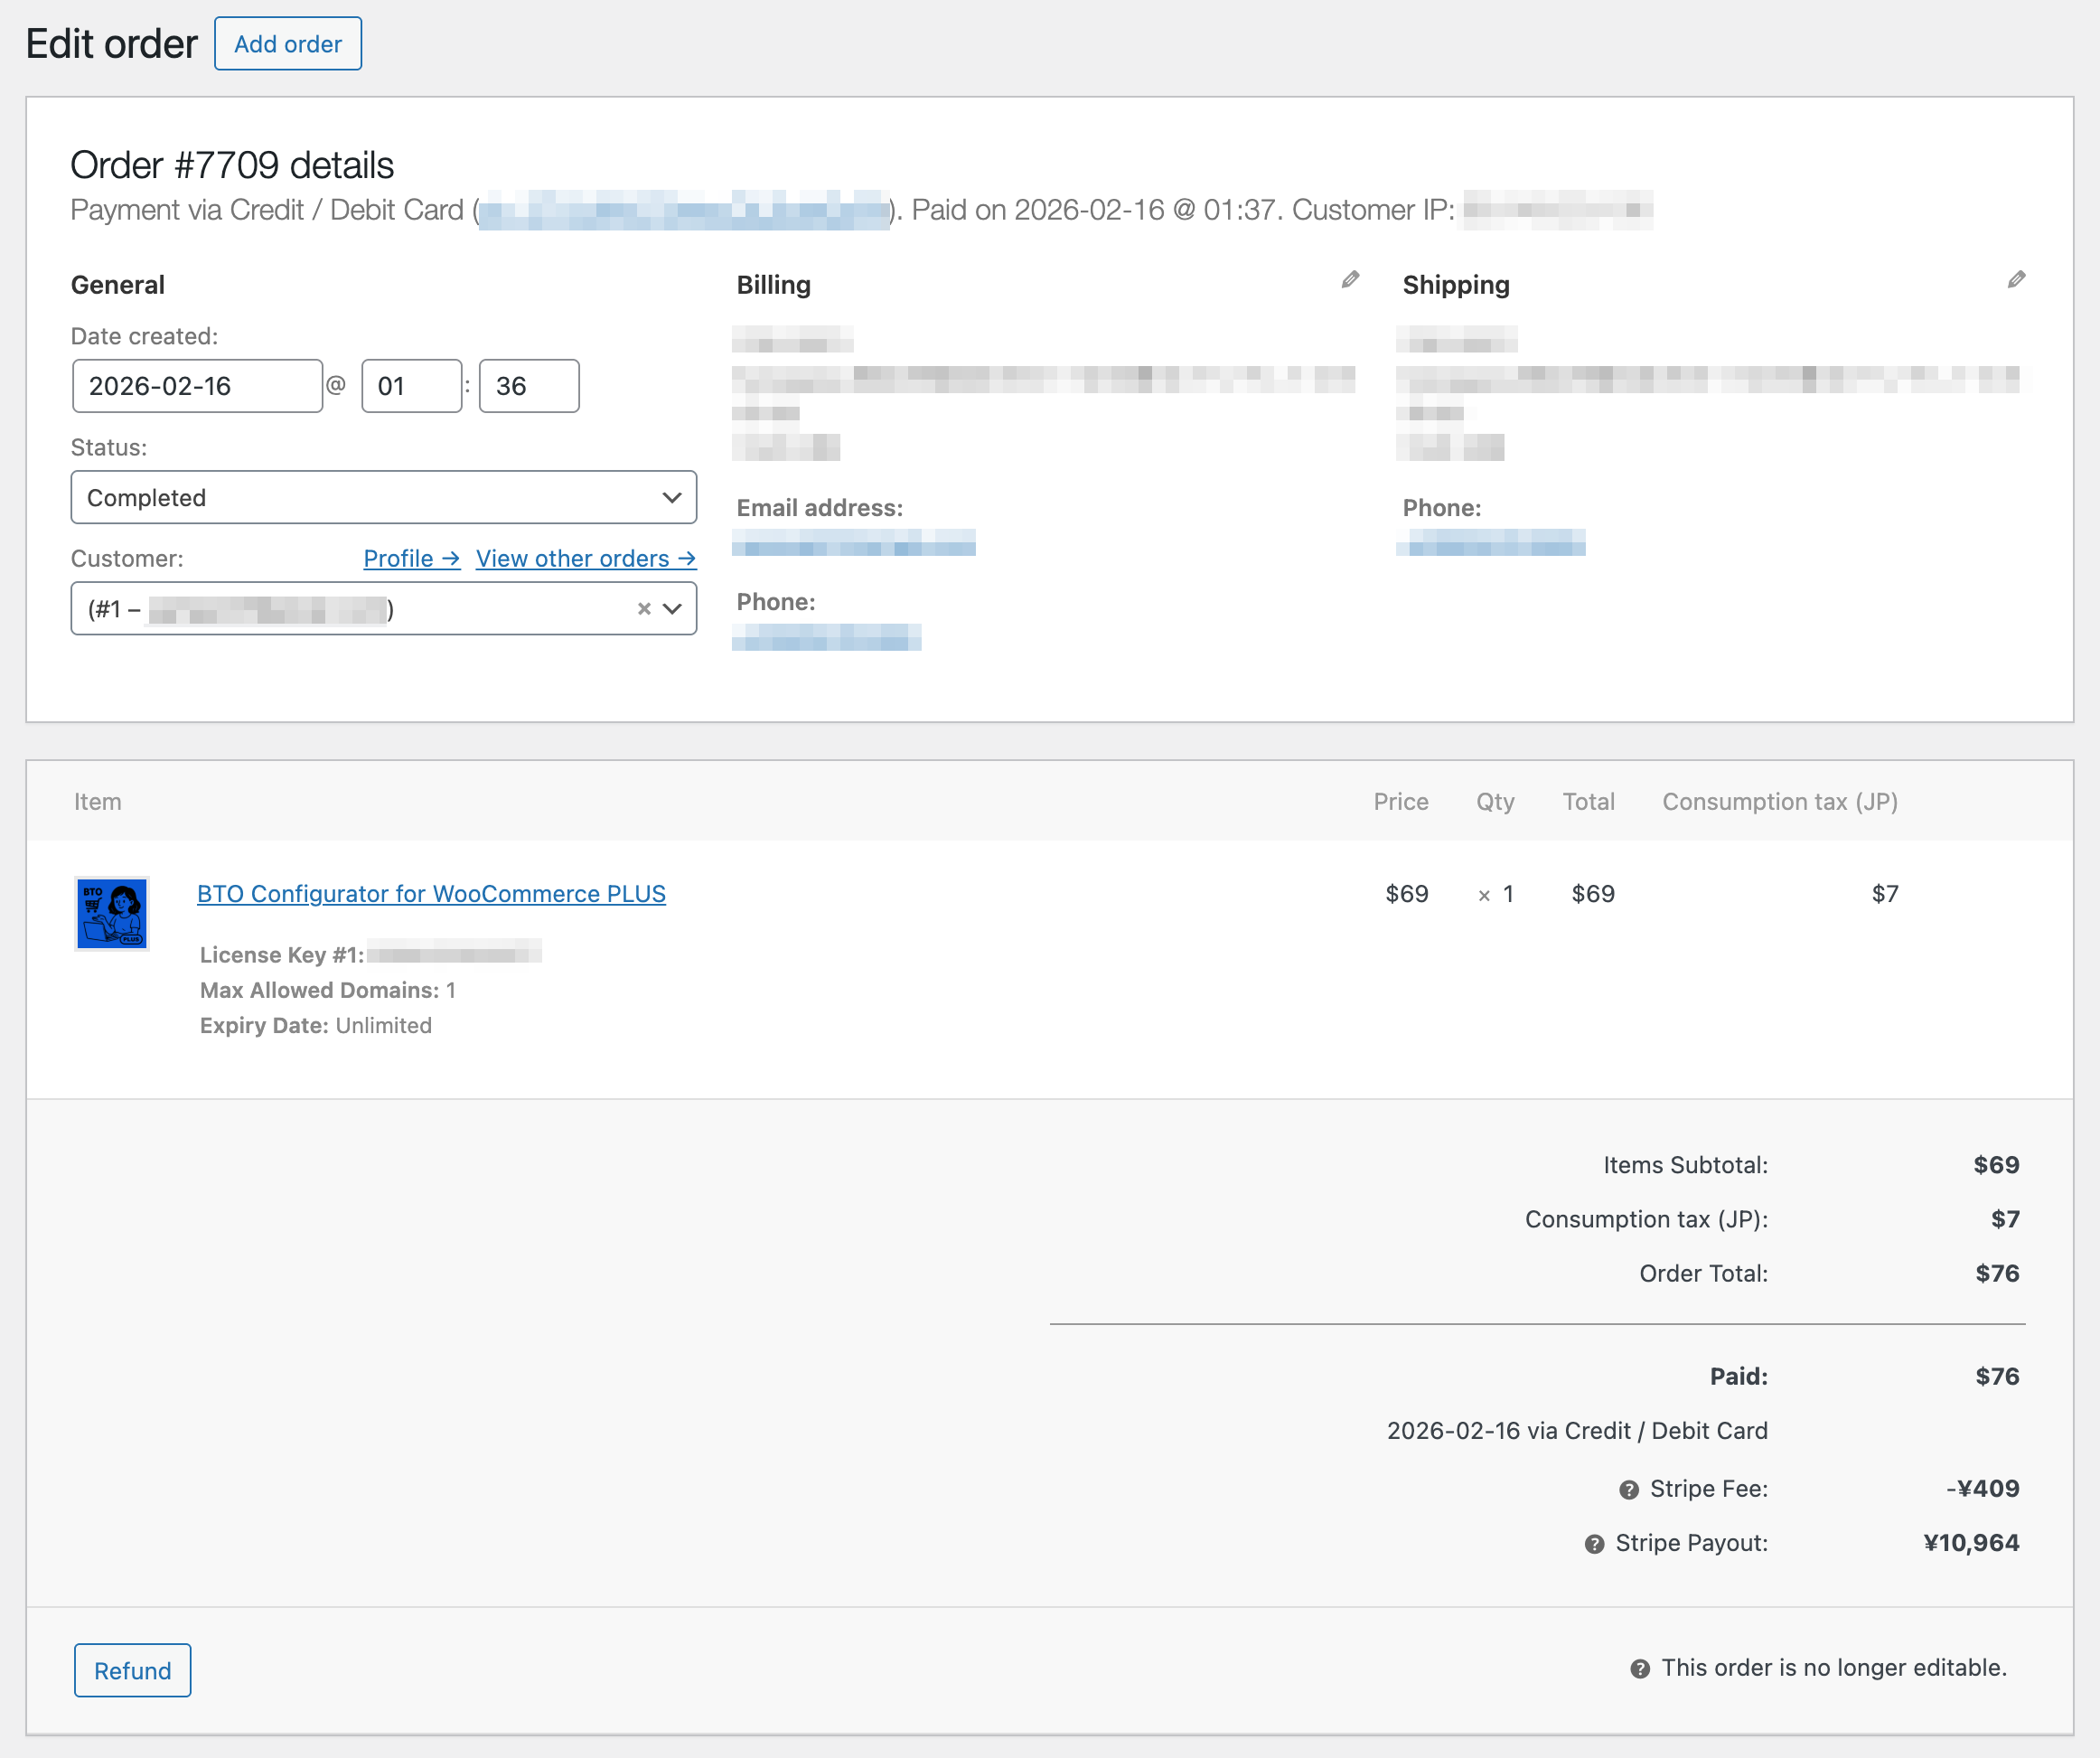Click the blurred billing email address link
Screen dimensions: 2100x1758
pos(853,543)
